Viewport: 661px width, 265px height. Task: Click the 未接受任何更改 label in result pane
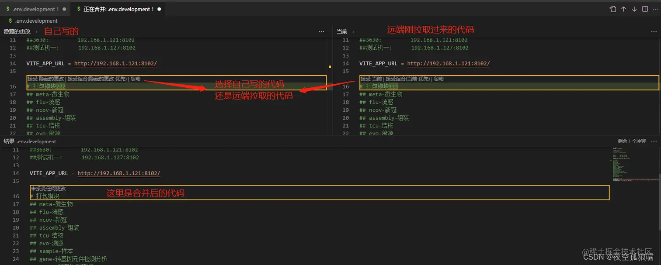[x=49, y=189]
